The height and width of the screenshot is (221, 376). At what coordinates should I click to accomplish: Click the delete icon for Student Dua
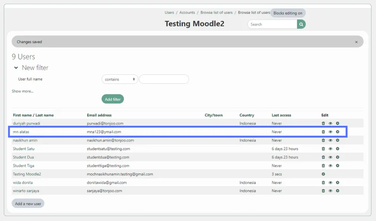click(x=323, y=157)
